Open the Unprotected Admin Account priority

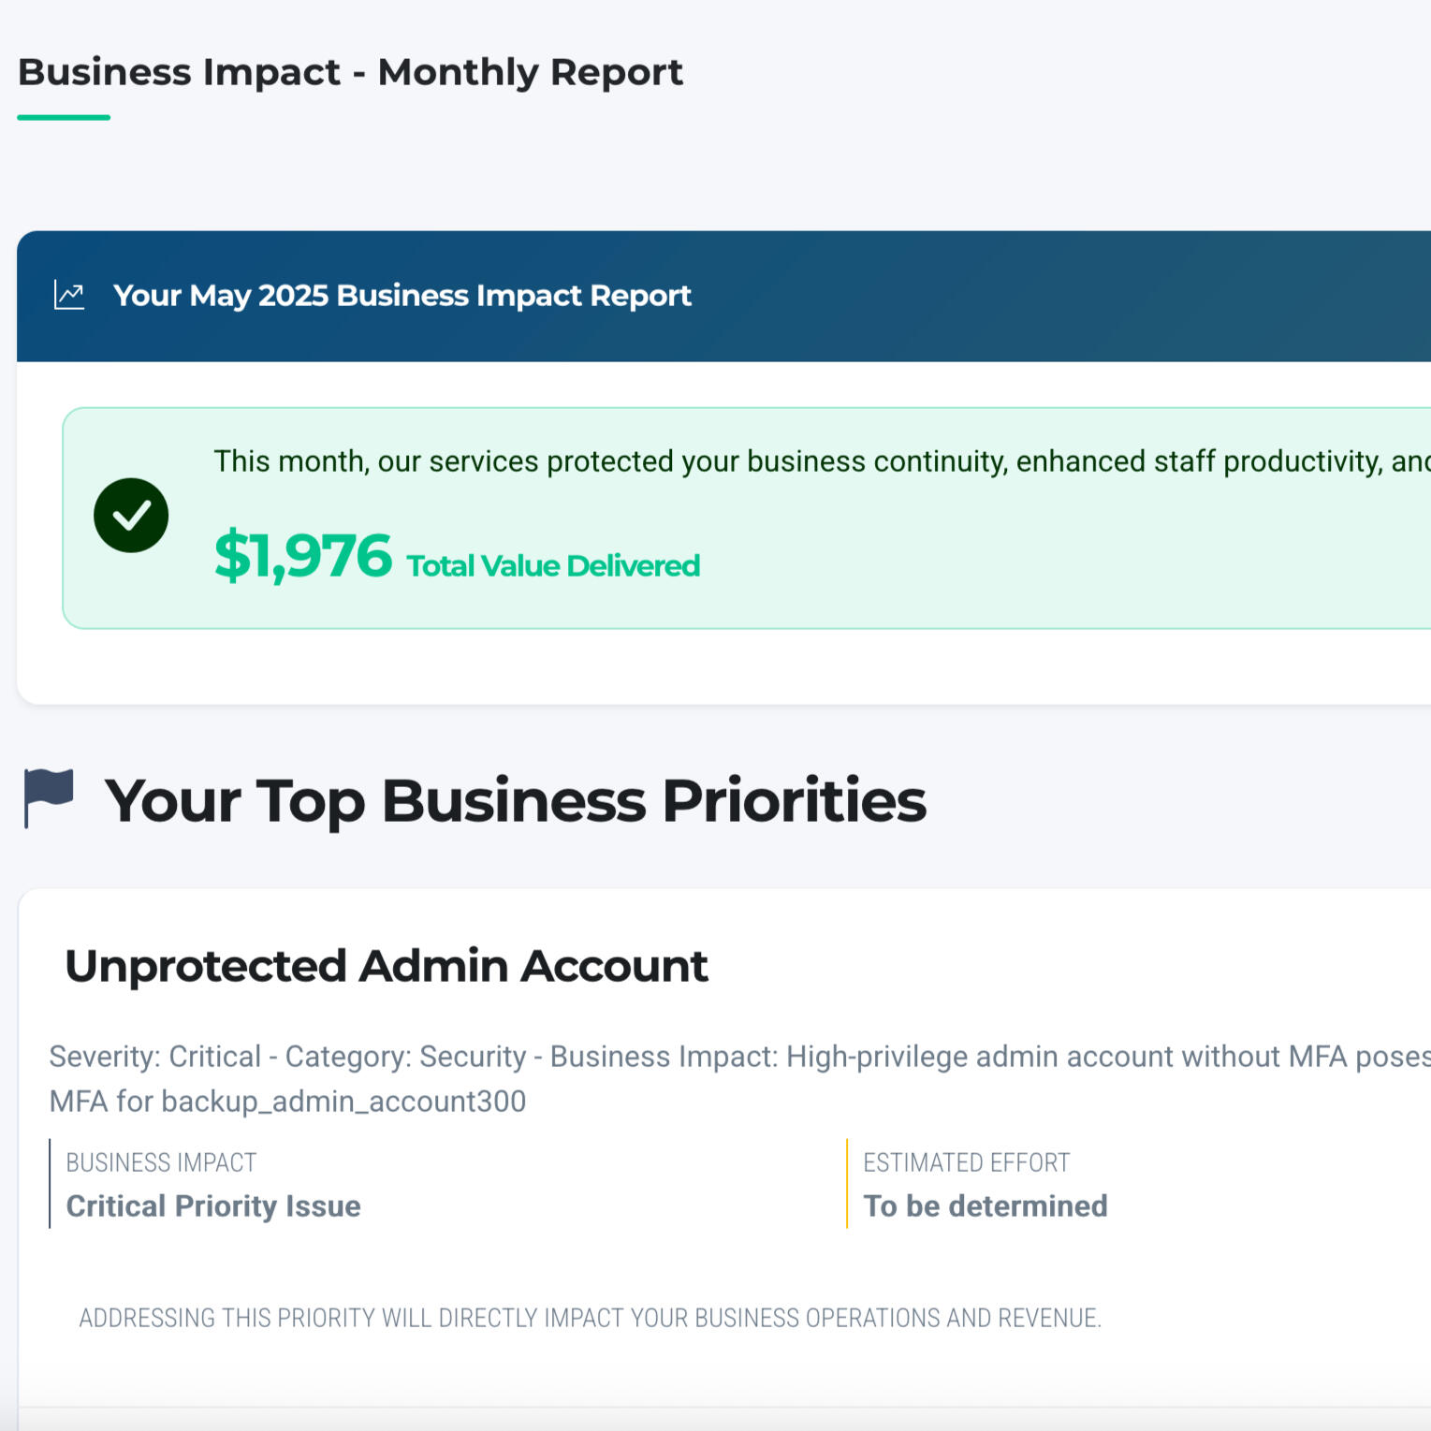[x=387, y=966]
